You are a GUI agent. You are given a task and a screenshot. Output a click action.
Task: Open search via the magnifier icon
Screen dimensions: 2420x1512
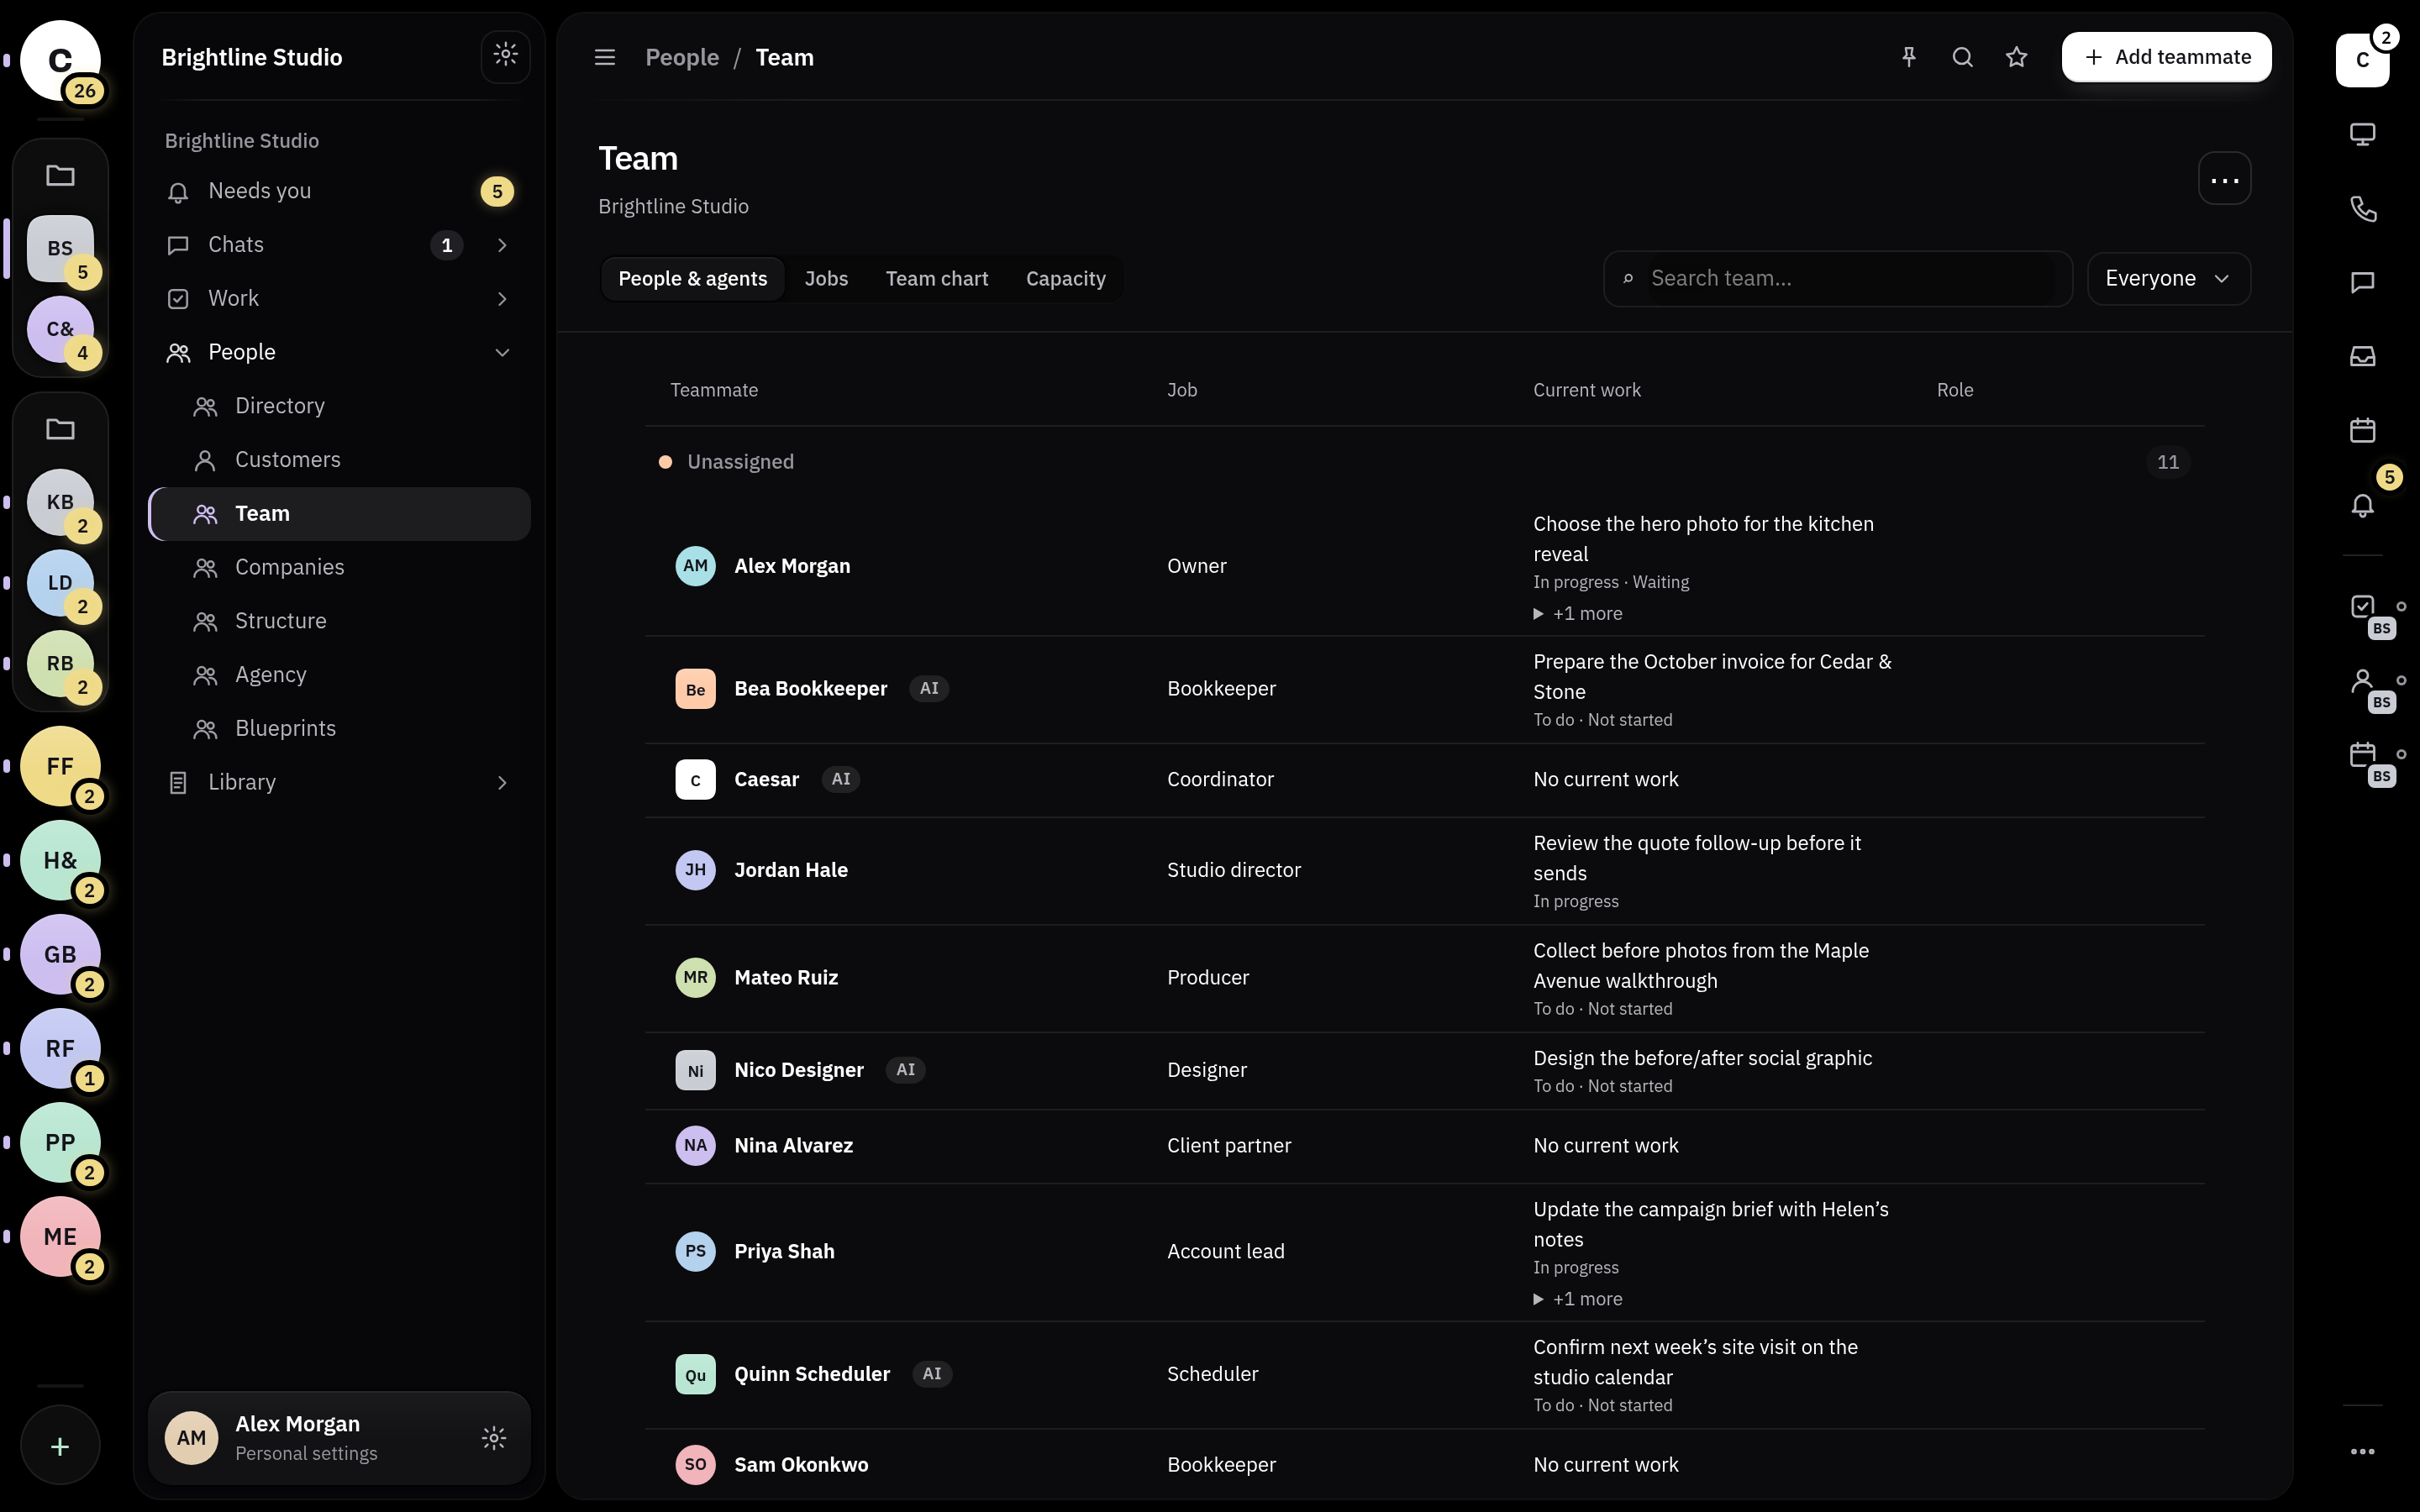coord(1962,57)
